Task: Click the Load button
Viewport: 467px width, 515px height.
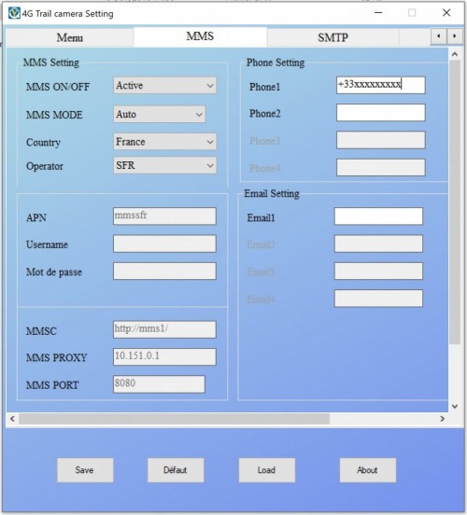Action: click(267, 470)
